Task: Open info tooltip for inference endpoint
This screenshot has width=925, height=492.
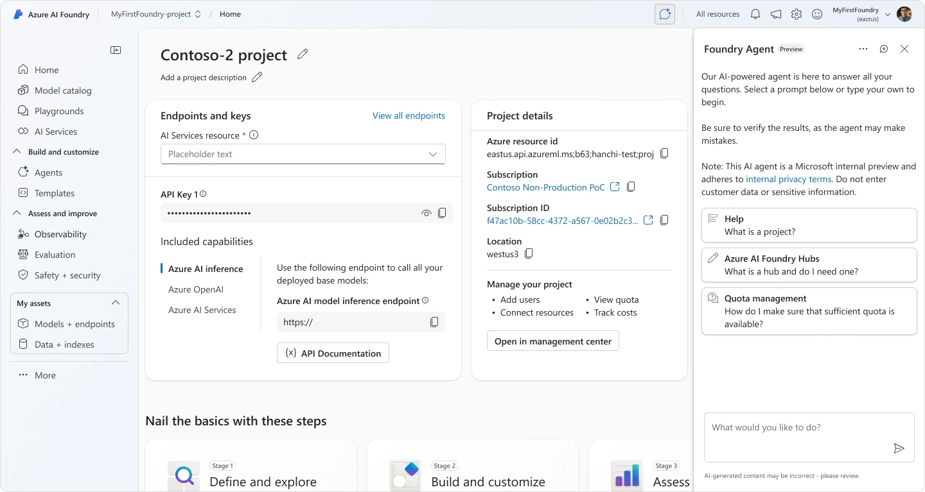Action: [x=425, y=300]
